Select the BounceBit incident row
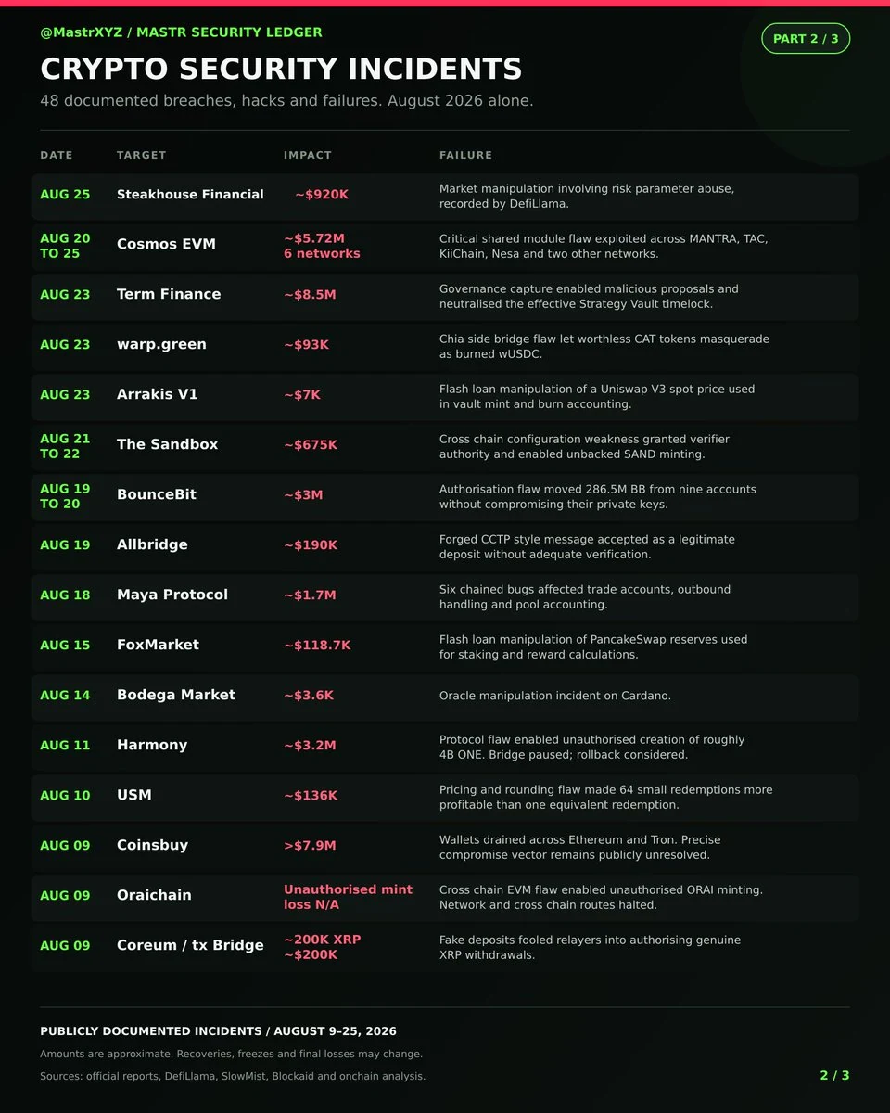The width and height of the screenshot is (890, 1113). coord(445,498)
